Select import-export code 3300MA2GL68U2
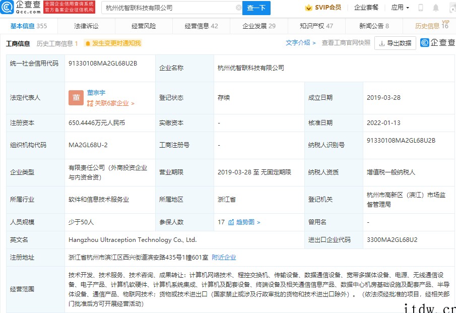The image size is (456, 313). click(392, 240)
